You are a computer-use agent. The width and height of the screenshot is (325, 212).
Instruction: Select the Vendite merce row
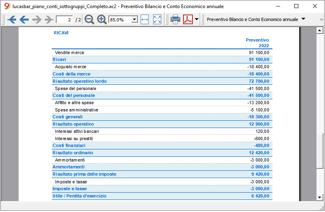[162, 52]
